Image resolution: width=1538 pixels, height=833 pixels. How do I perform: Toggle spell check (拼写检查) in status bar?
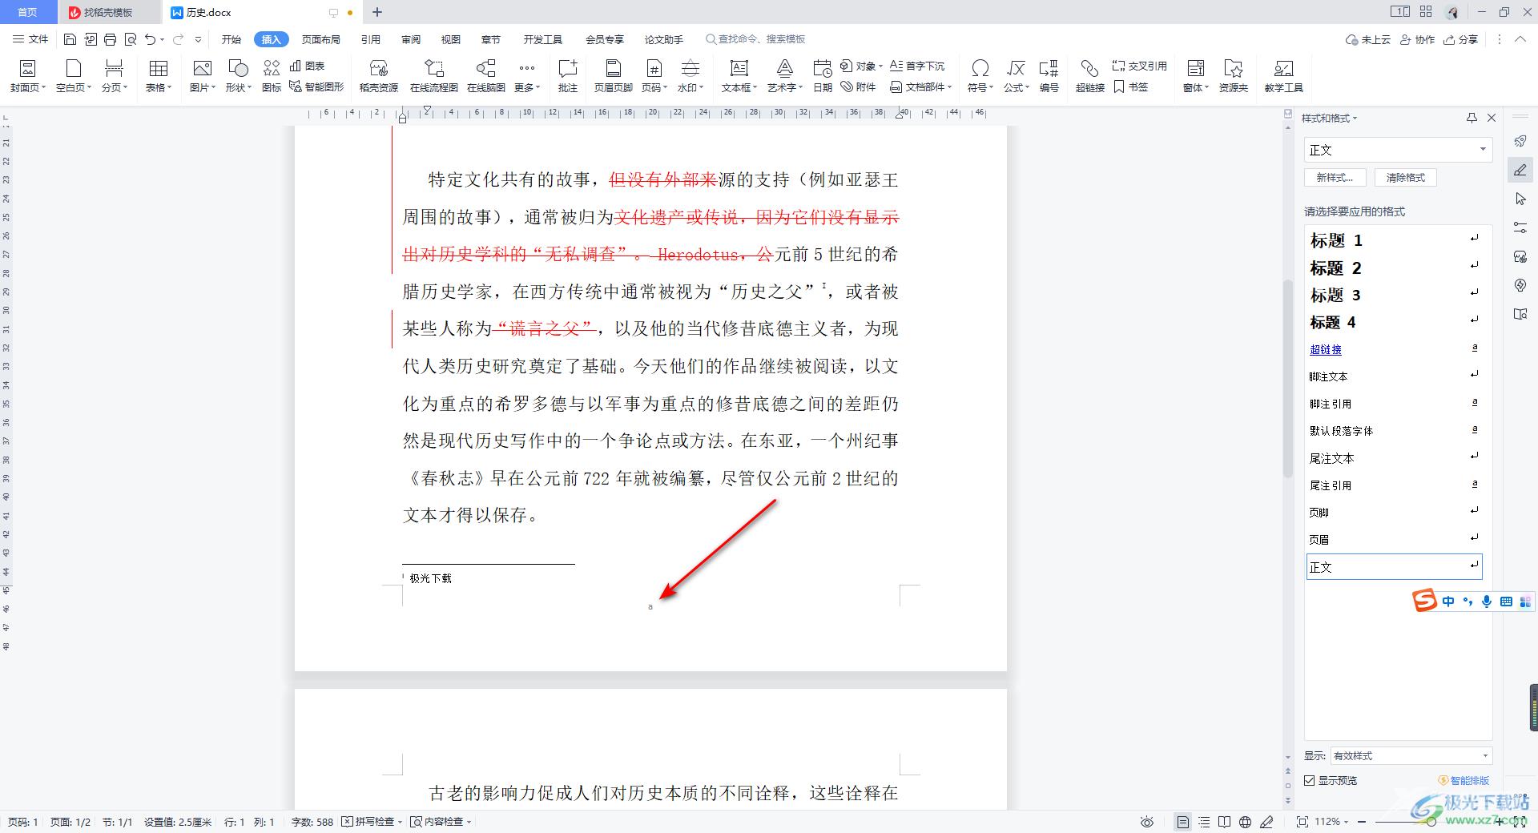(x=372, y=821)
